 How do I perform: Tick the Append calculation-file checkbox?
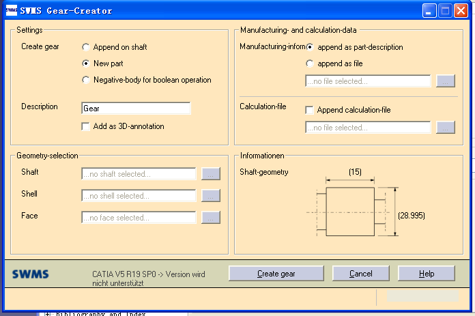(309, 110)
